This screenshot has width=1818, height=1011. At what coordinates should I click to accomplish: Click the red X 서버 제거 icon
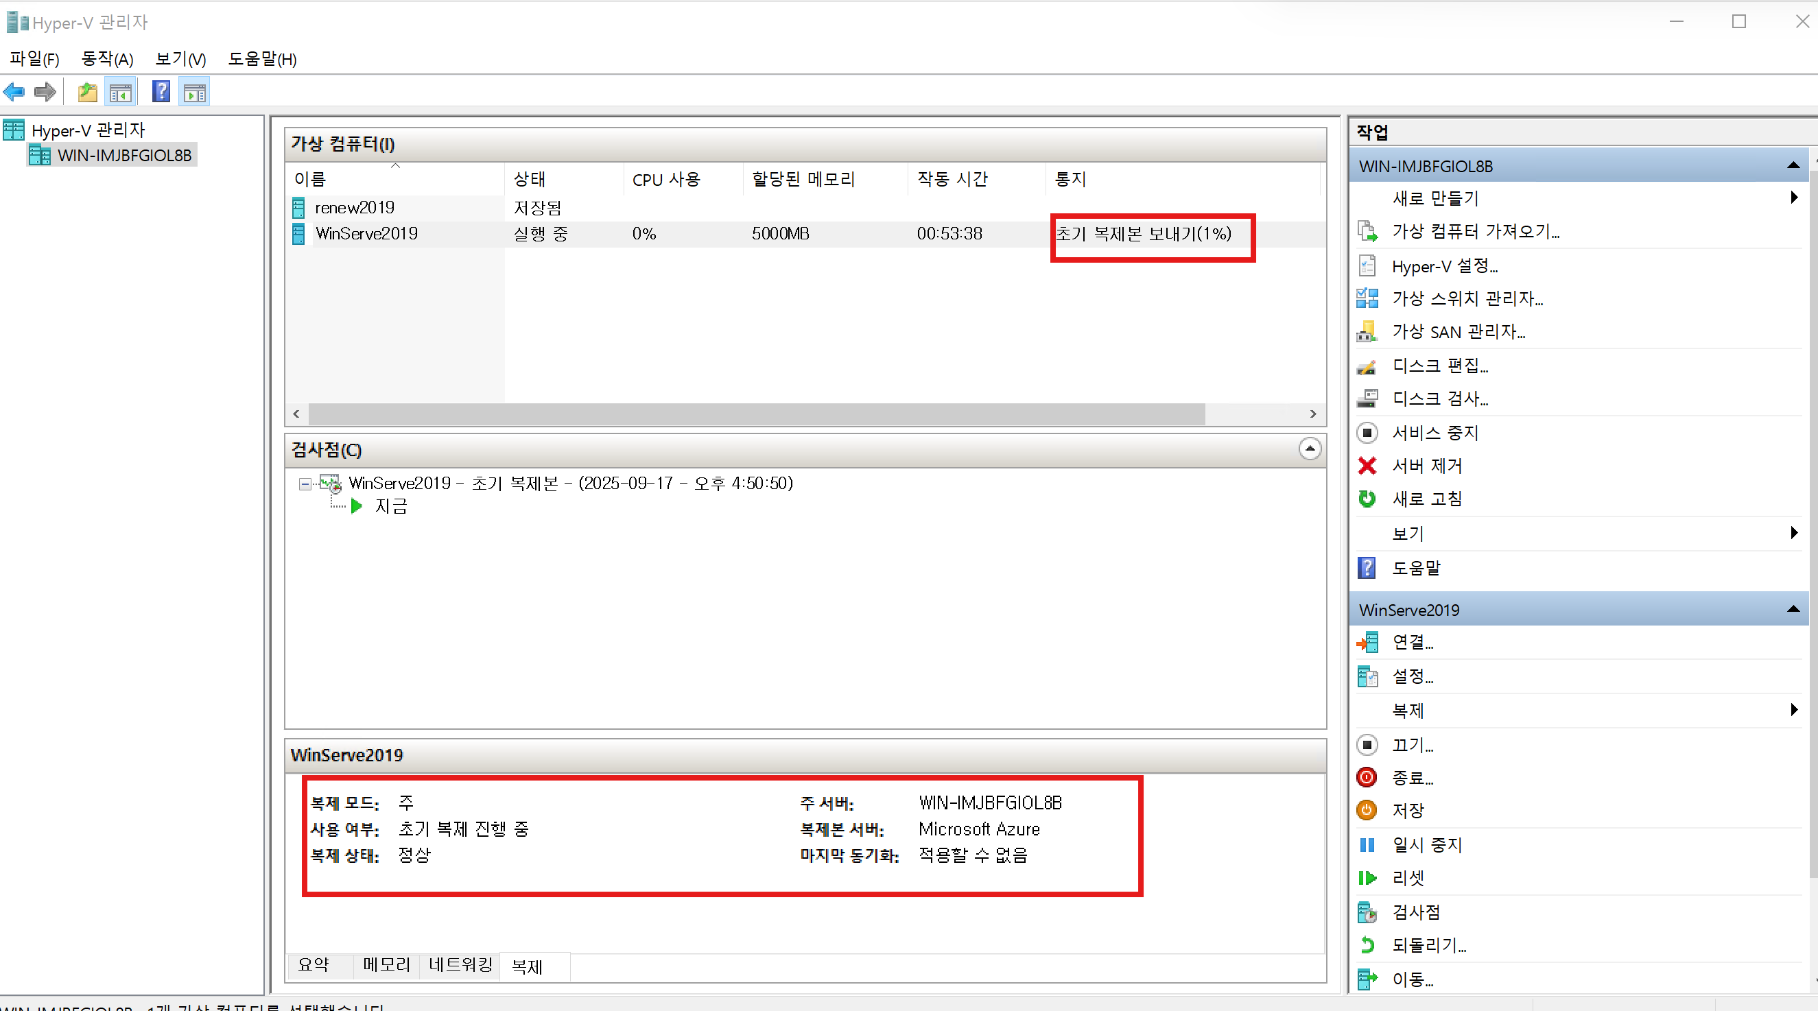tap(1367, 466)
